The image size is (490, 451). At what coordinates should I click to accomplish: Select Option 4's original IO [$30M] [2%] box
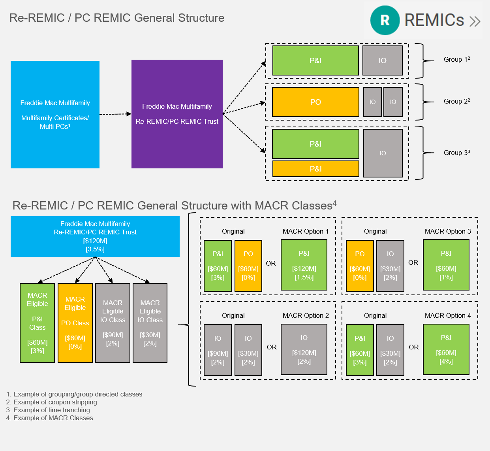(x=390, y=350)
